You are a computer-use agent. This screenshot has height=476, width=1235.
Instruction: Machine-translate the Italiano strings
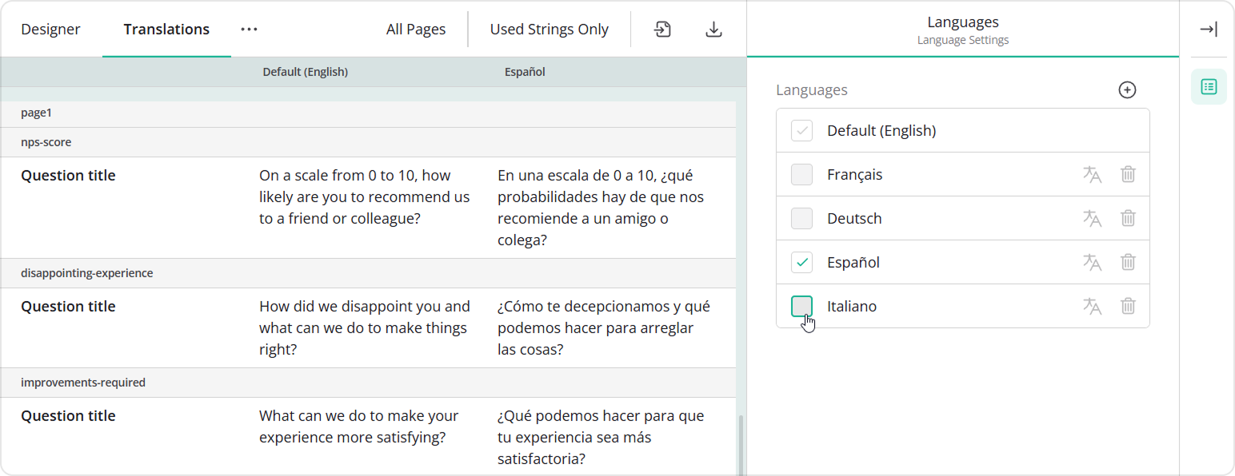[x=1092, y=306]
